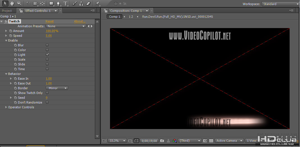Open the Composition: Comp 1 tab menu
The width and height of the screenshot is (300, 147).
click(147, 11)
